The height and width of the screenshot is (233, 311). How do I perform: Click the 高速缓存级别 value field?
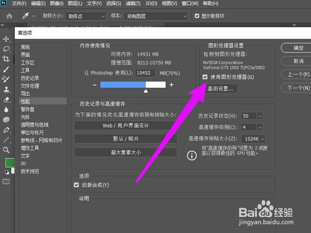point(249,127)
